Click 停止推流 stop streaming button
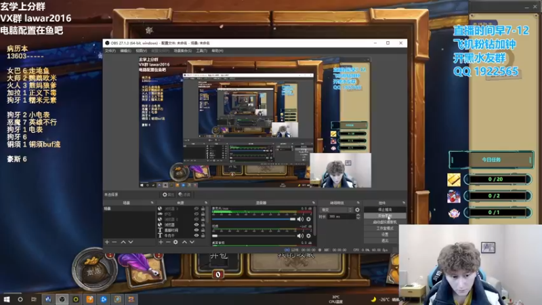The width and height of the screenshot is (542, 305). (x=385, y=209)
